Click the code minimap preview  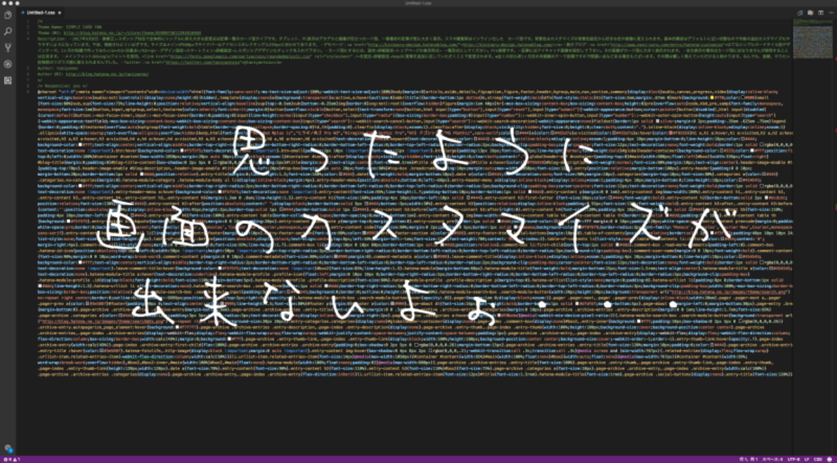click(813, 40)
